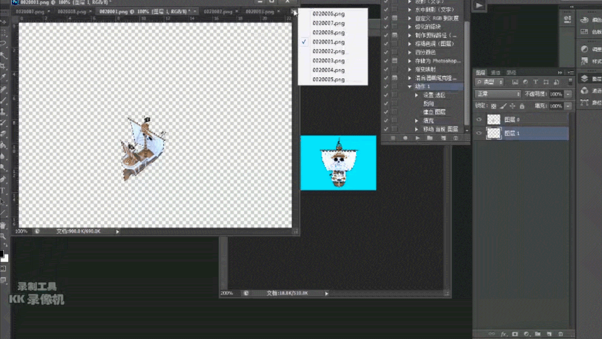Toggle the checkmark for step 建立 图层
This screenshot has width=602, height=339.
click(x=386, y=112)
